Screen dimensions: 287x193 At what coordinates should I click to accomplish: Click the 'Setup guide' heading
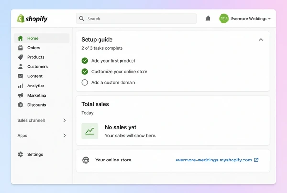tap(97, 40)
